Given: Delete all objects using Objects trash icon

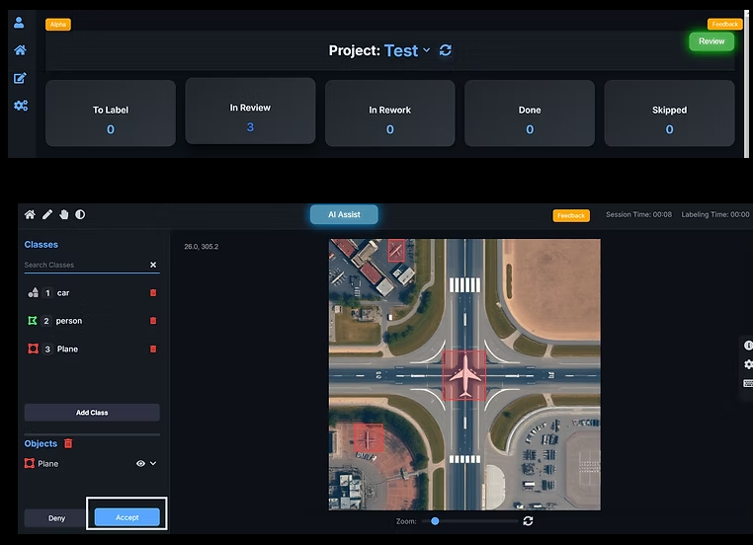Looking at the screenshot, I should (68, 444).
